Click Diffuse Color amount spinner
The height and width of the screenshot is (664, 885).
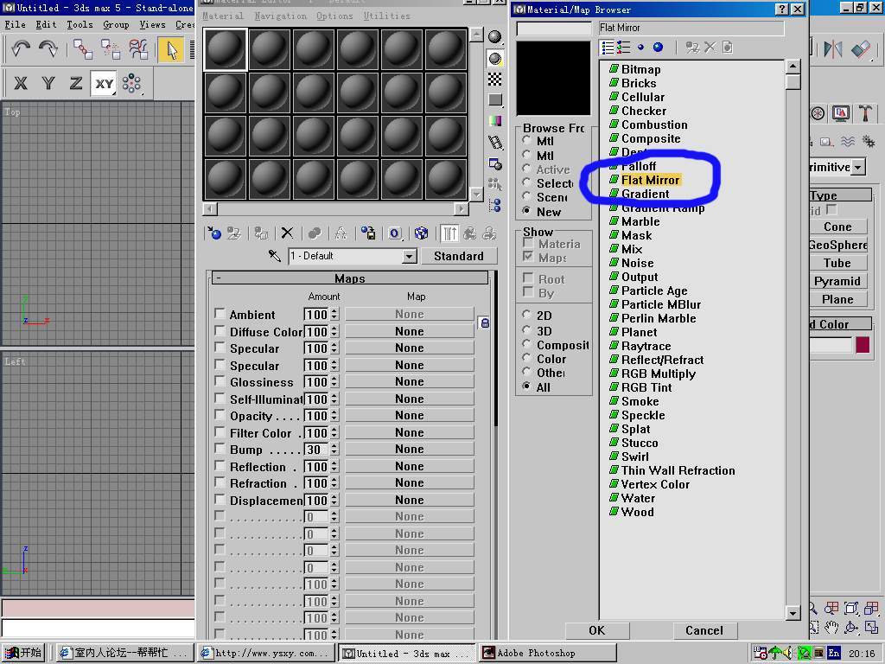(334, 331)
